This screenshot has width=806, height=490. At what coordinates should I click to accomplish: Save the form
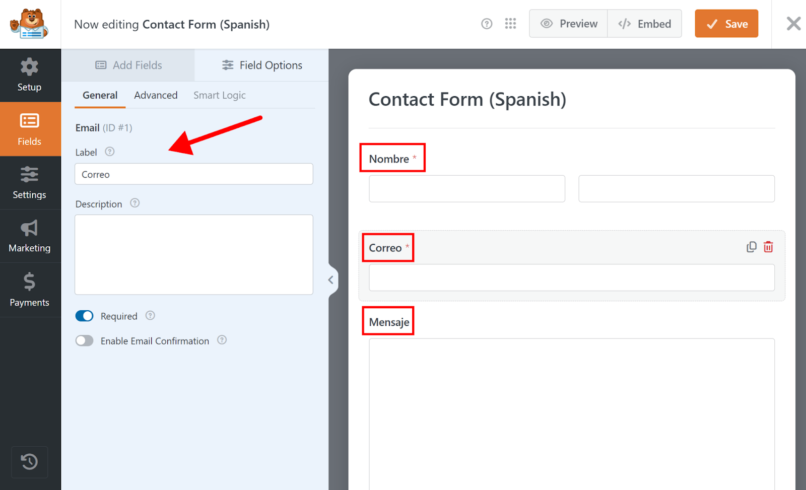point(726,23)
